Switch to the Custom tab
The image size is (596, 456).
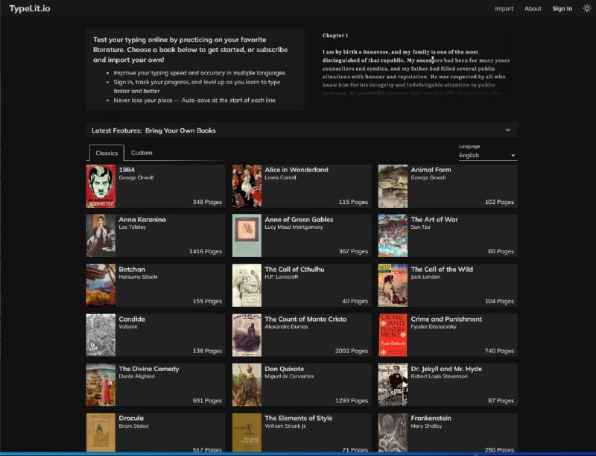142,153
